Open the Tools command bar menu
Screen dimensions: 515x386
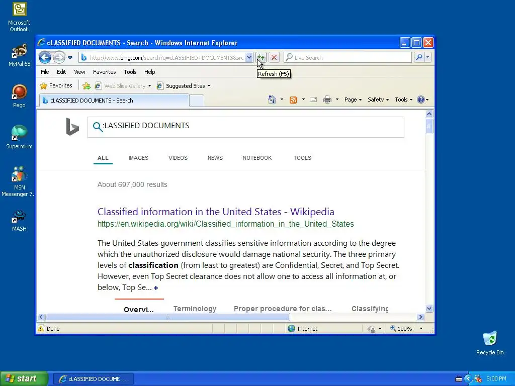click(x=404, y=100)
